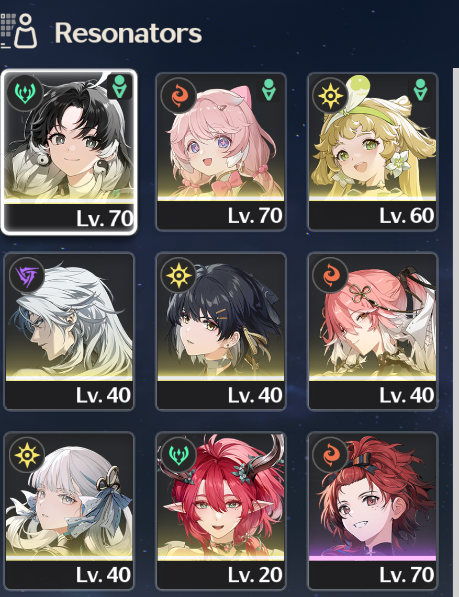Click the Spectro element icon on blonde Lv. 60 card
The width and height of the screenshot is (459, 597).
[330, 96]
